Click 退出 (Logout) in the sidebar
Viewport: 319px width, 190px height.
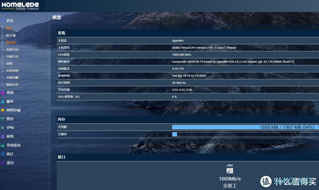coord(10,163)
